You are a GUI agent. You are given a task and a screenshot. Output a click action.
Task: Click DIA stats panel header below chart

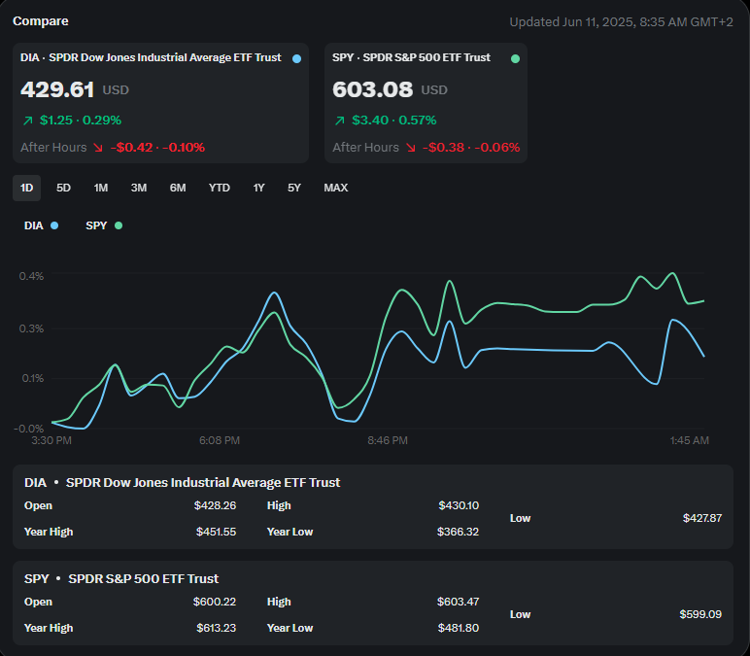pos(183,482)
